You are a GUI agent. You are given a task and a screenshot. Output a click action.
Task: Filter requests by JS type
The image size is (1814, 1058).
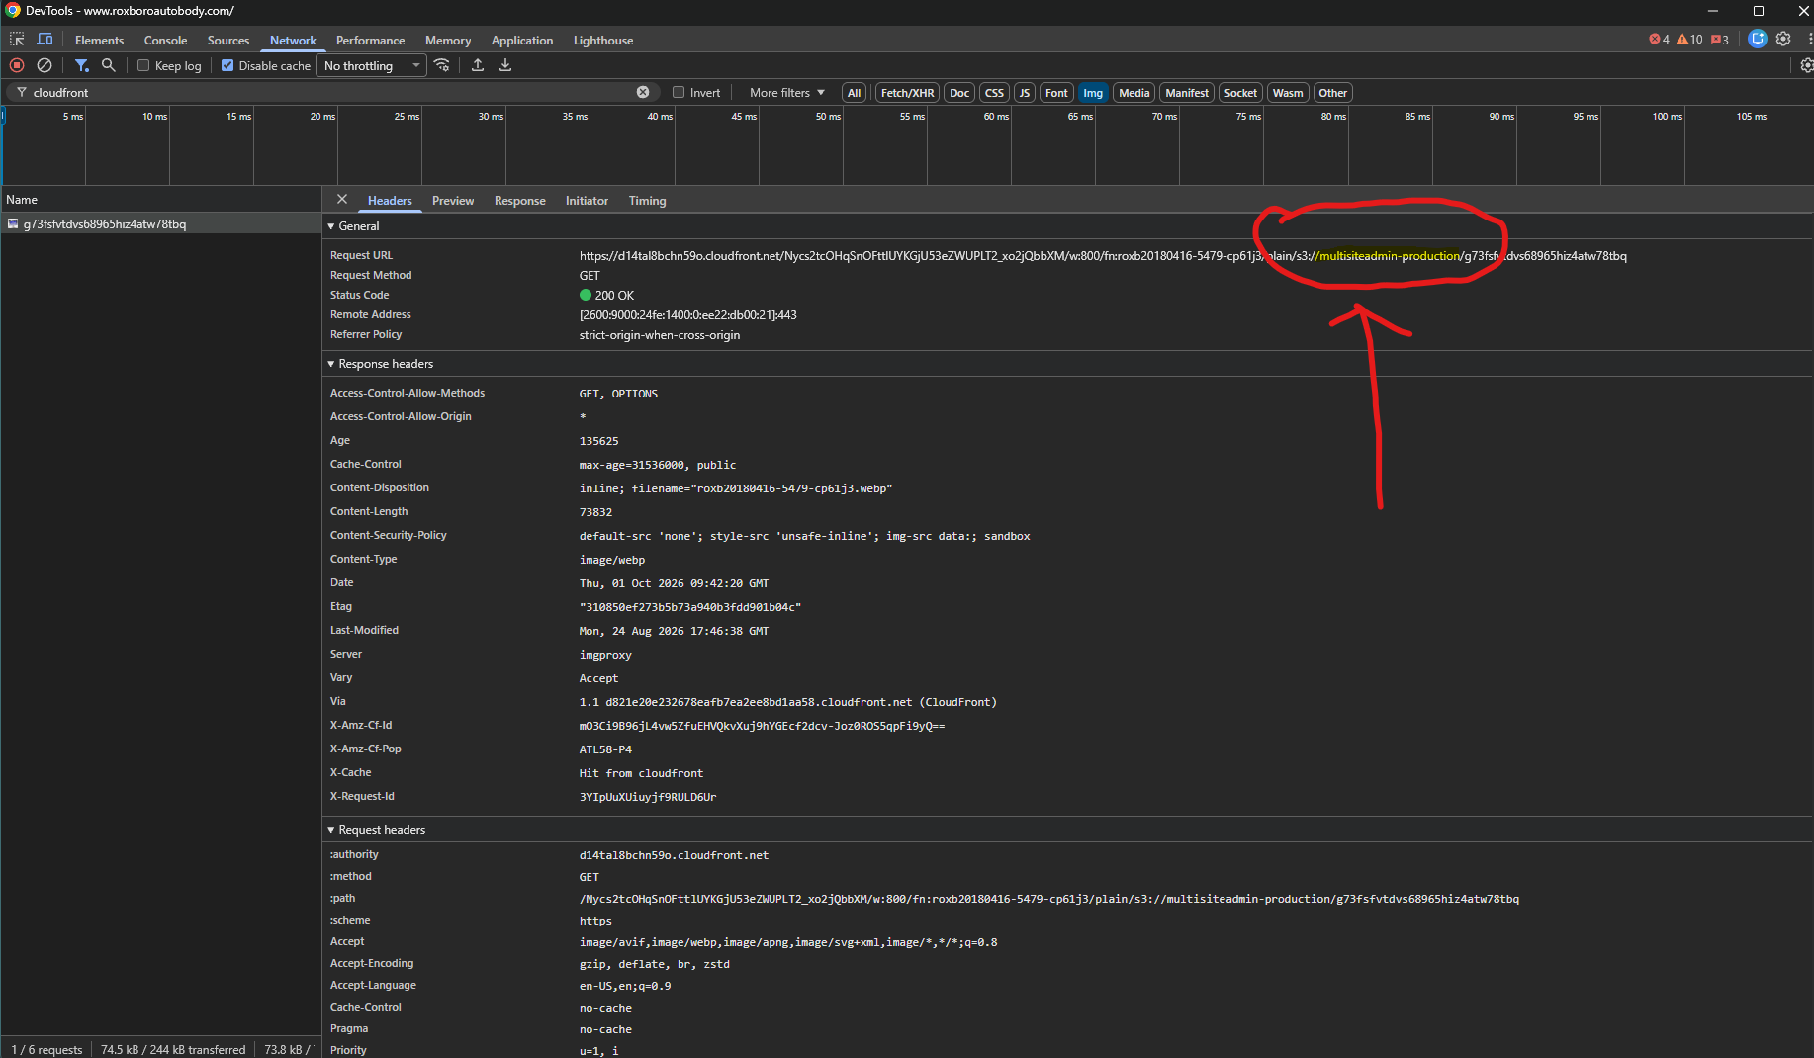coord(1025,93)
